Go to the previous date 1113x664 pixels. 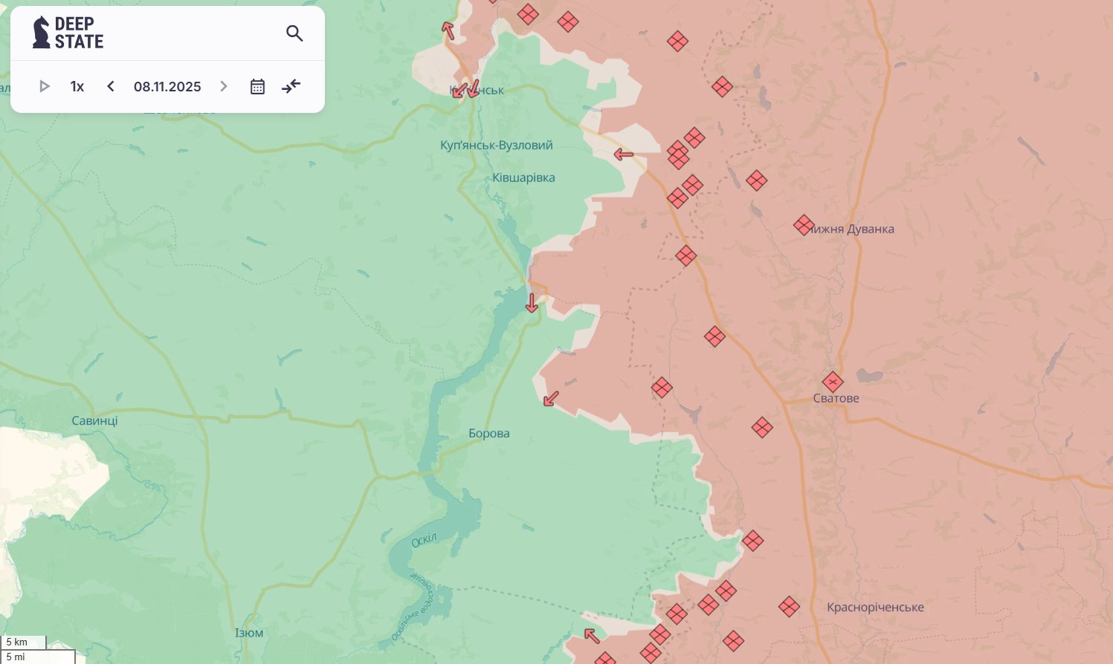pos(111,87)
